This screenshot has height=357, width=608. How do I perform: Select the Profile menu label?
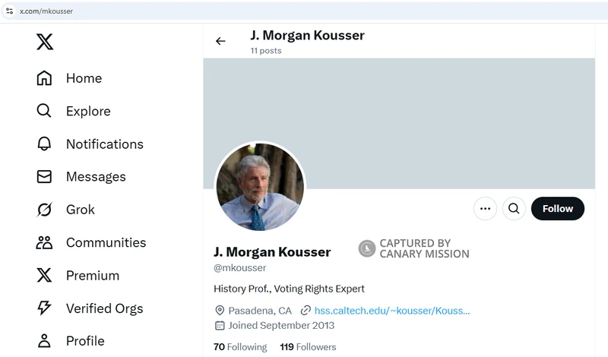click(85, 341)
